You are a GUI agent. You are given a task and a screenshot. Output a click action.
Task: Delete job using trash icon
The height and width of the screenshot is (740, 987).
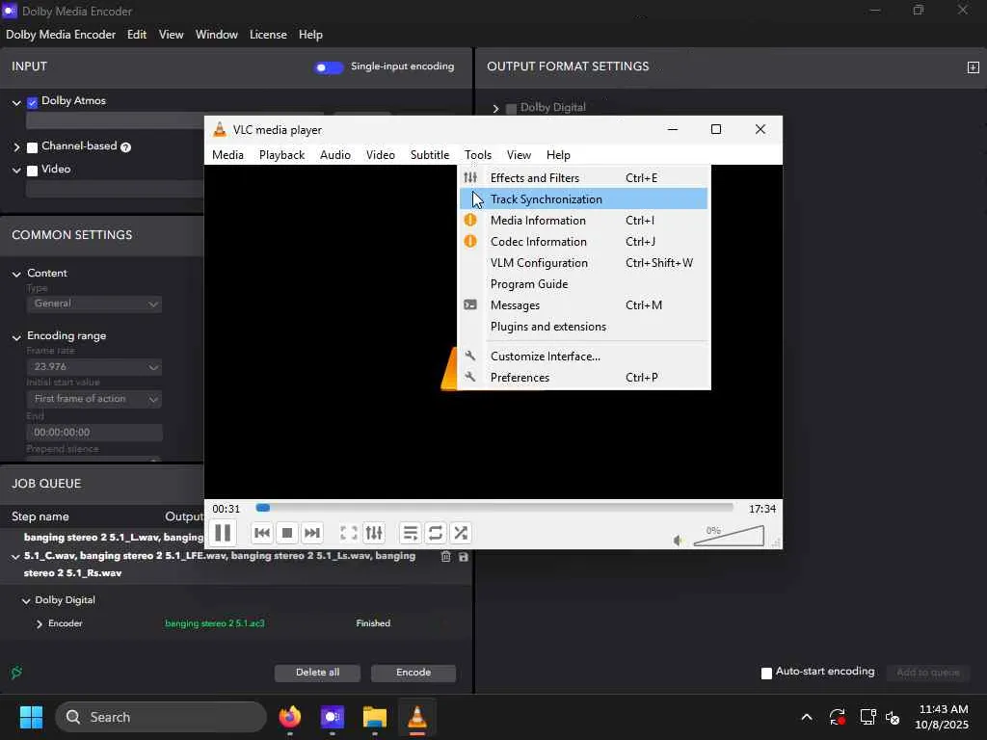tap(445, 556)
